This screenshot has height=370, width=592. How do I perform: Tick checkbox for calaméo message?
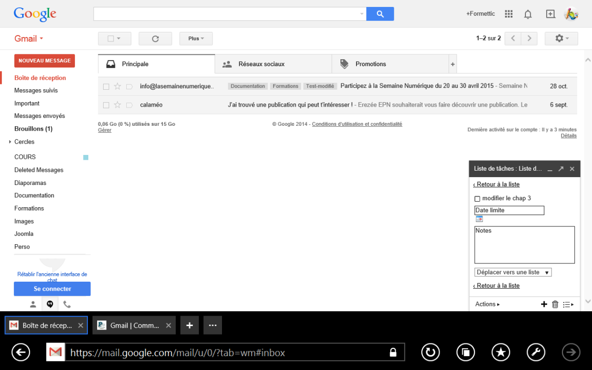(106, 105)
